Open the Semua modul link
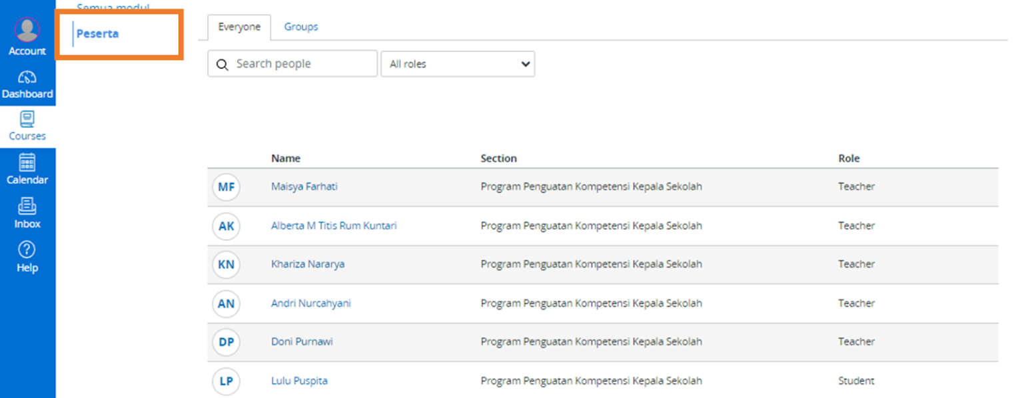1020x398 pixels. point(113,7)
